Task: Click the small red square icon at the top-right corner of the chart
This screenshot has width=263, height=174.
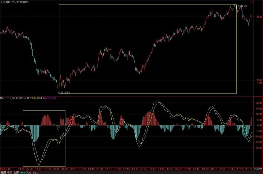Action: click(252, 2)
